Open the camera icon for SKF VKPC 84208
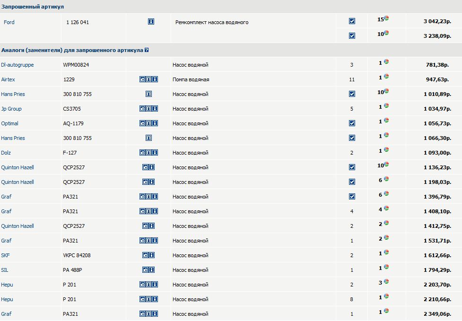Image resolution: width=462 pixels, height=321 pixels. click(146, 255)
